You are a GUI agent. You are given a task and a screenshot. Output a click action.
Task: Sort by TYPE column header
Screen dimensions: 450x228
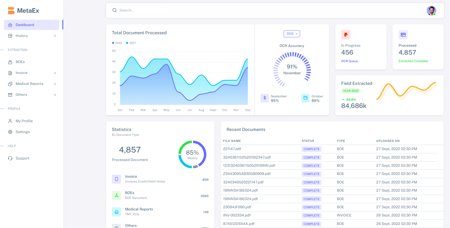point(341,141)
